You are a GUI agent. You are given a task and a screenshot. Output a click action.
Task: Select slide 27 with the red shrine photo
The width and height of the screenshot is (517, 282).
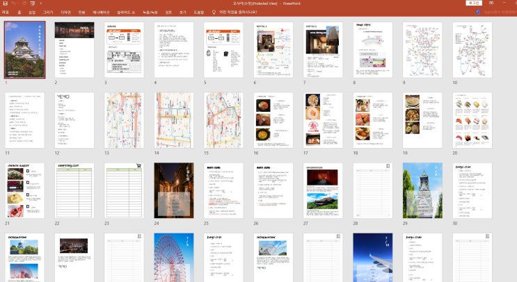pyautogui.click(x=323, y=190)
